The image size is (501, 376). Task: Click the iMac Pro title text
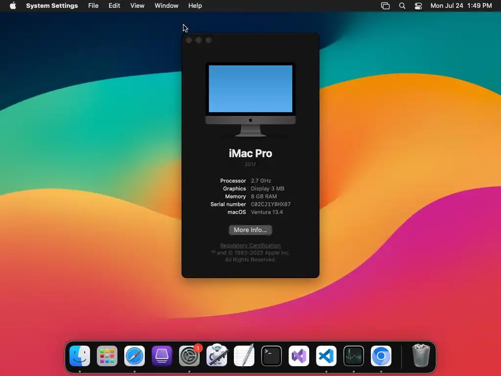[x=250, y=153]
